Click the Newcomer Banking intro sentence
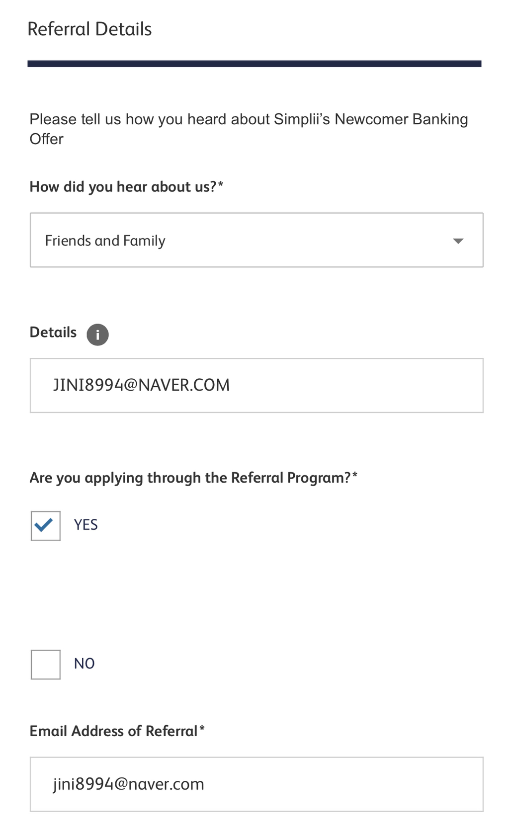Image resolution: width=509 pixels, height=838 pixels. coord(249,120)
